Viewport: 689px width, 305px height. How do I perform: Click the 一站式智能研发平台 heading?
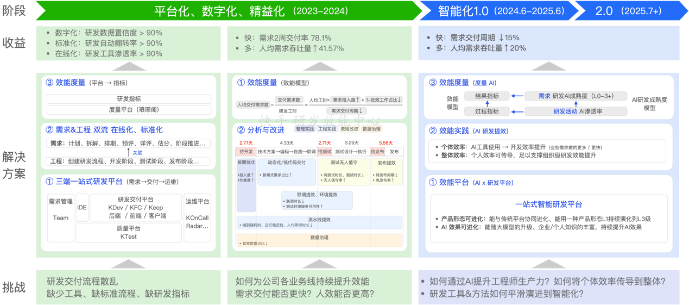(548, 204)
